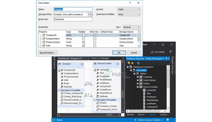Image resolution: width=212 pixels, height=122 pixels.
Task: Click the Orders table icon in Database Explorer
Action: tap(141, 84)
